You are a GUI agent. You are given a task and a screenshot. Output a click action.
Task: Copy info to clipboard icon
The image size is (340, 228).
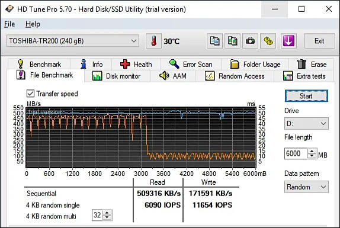coord(214,41)
